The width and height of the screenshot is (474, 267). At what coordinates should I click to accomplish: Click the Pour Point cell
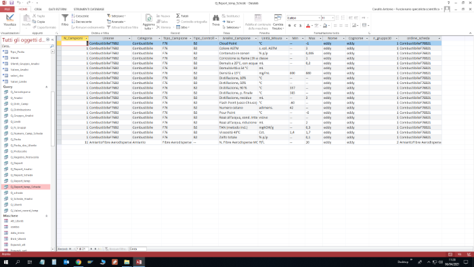point(238,112)
